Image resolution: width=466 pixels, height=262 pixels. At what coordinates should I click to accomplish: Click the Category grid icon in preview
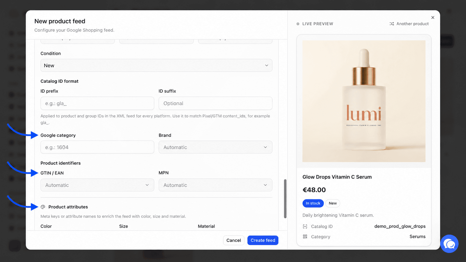point(305,237)
